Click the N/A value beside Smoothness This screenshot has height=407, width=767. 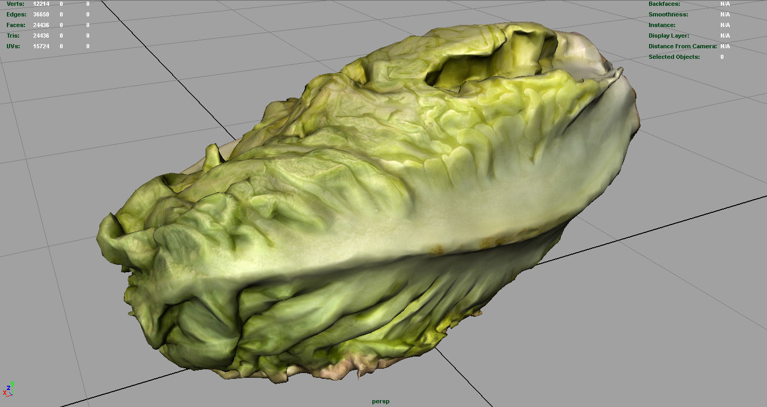pyautogui.click(x=725, y=14)
